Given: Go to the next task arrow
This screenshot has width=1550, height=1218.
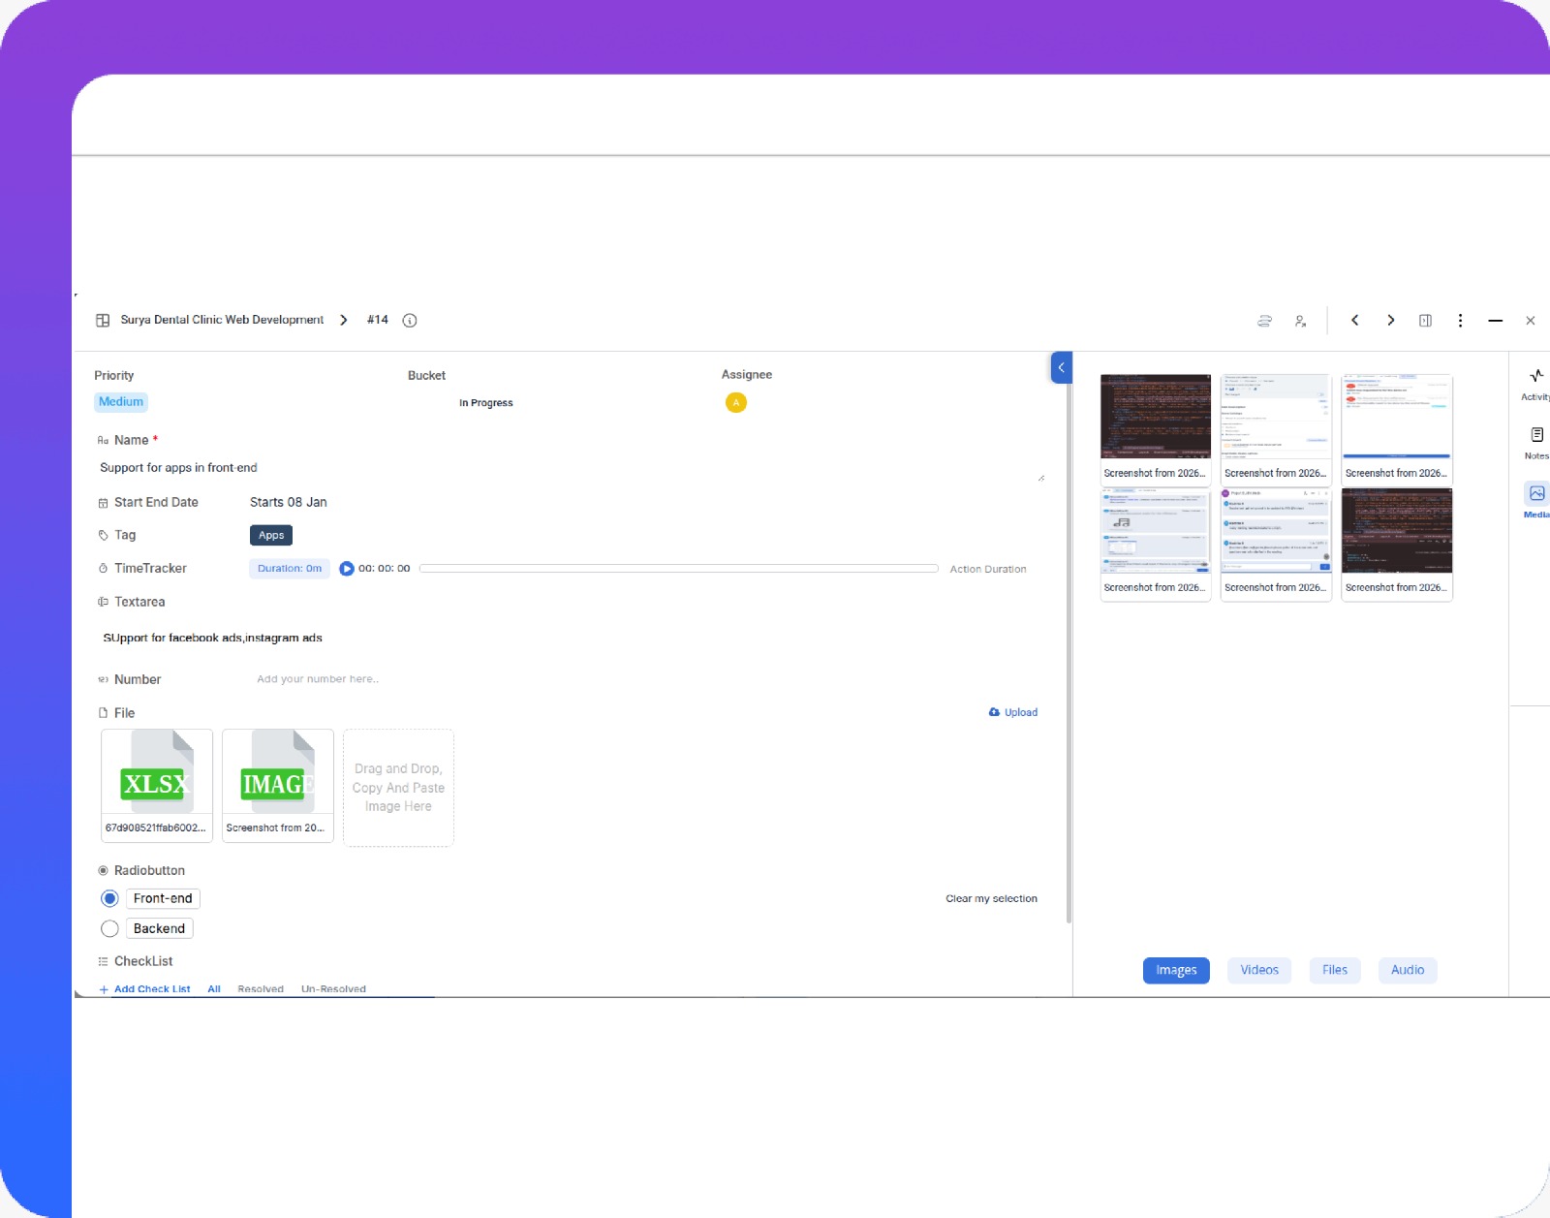Looking at the screenshot, I should point(1390,321).
